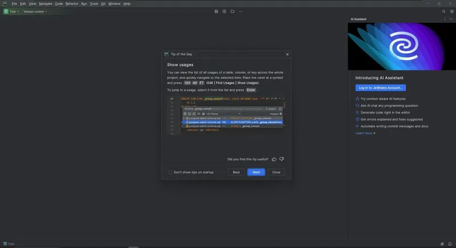This screenshot has height=248, width=456.
Task: Click the Test status bar item
Action: pyautogui.click(x=9, y=243)
